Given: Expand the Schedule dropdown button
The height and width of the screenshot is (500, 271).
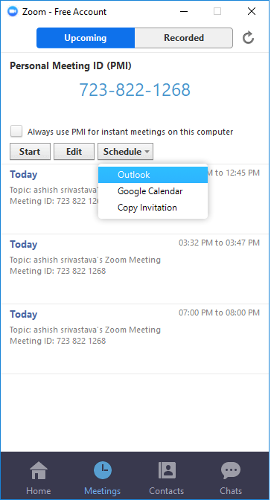Looking at the screenshot, I should 125,152.
